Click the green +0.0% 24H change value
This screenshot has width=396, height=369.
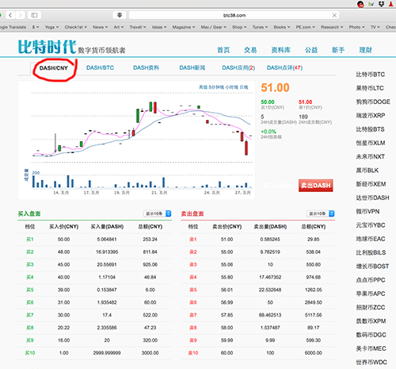(268, 132)
